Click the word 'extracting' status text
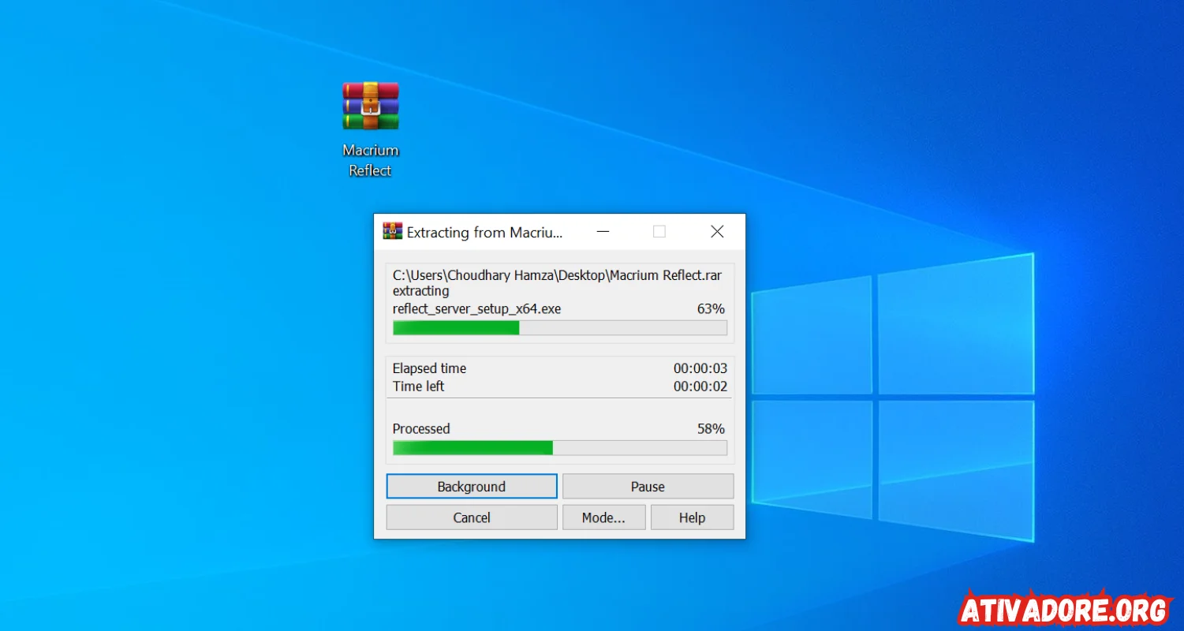1184x631 pixels. (x=421, y=292)
